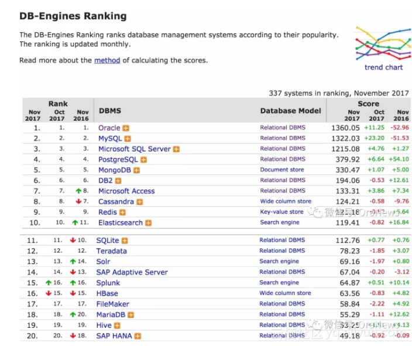This screenshot has height=346, width=412.
Task: Open the DB2 link
Action: tap(105, 181)
